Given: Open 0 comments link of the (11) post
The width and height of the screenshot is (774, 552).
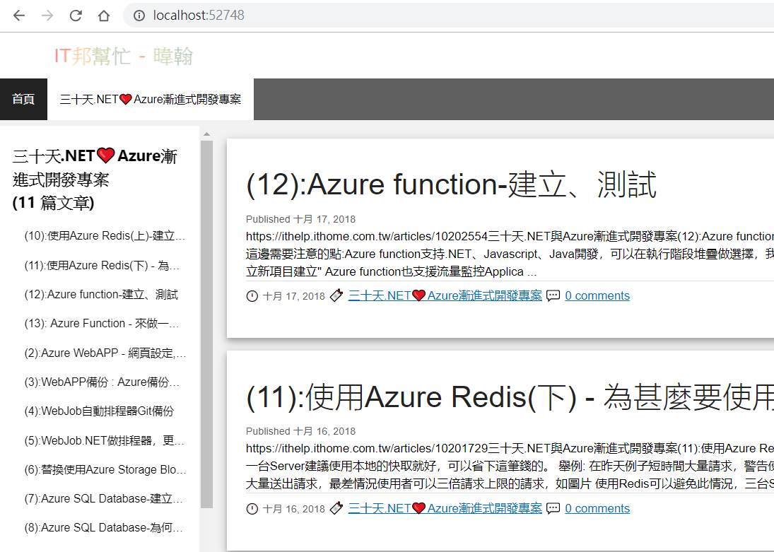Looking at the screenshot, I should pos(597,509).
